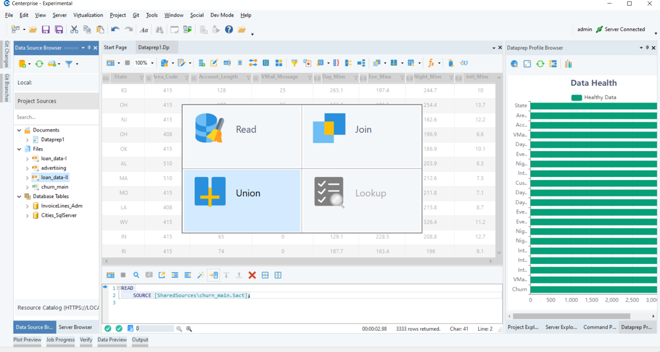Open the Virtualization menu
The height and width of the screenshot is (352, 660).
coord(88,15)
